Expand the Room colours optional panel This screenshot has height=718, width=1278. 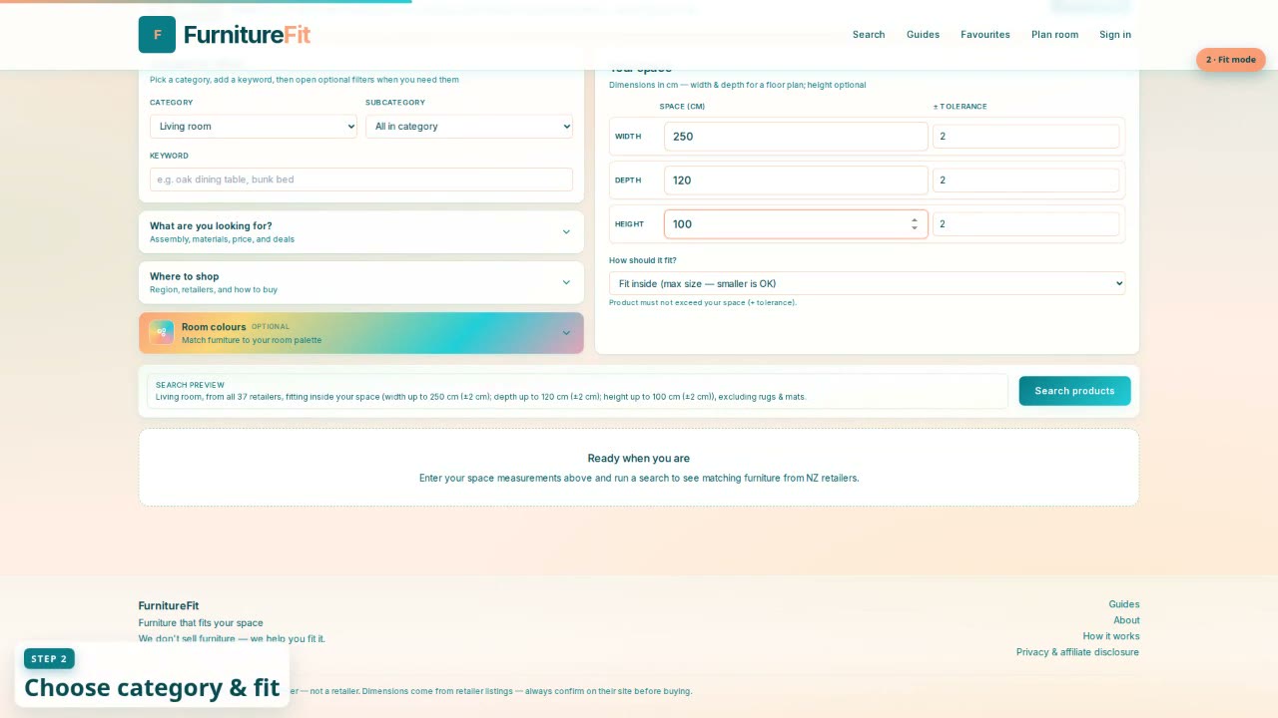click(361, 333)
